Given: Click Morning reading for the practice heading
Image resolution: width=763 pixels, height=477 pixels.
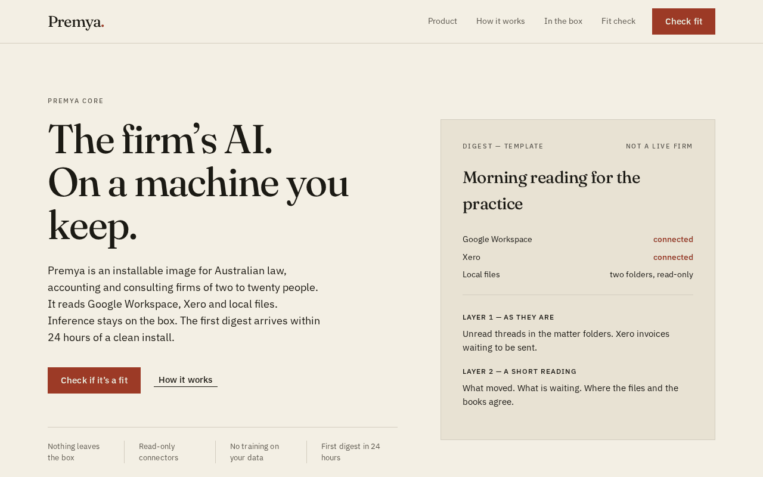Looking at the screenshot, I should pyautogui.click(x=551, y=191).
